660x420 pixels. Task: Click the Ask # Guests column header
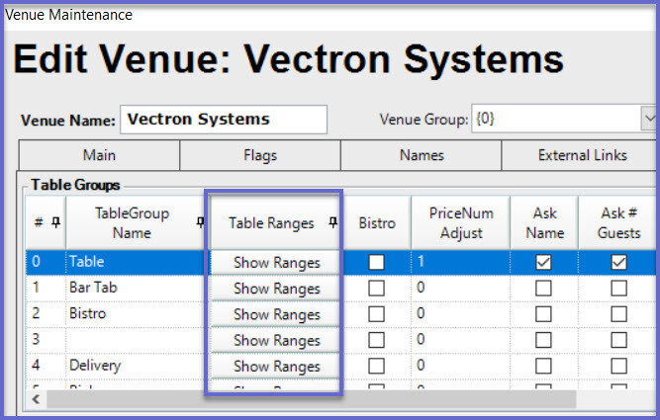click(x=617, y=222)
